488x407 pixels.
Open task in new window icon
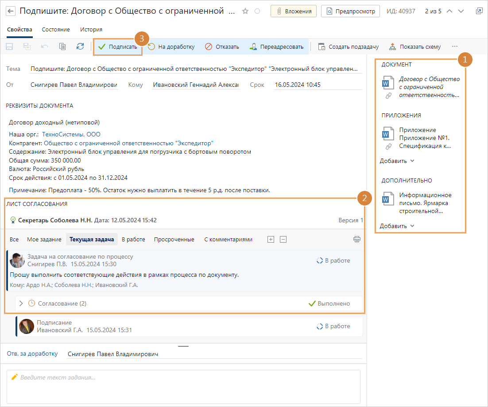pos(479,11)
